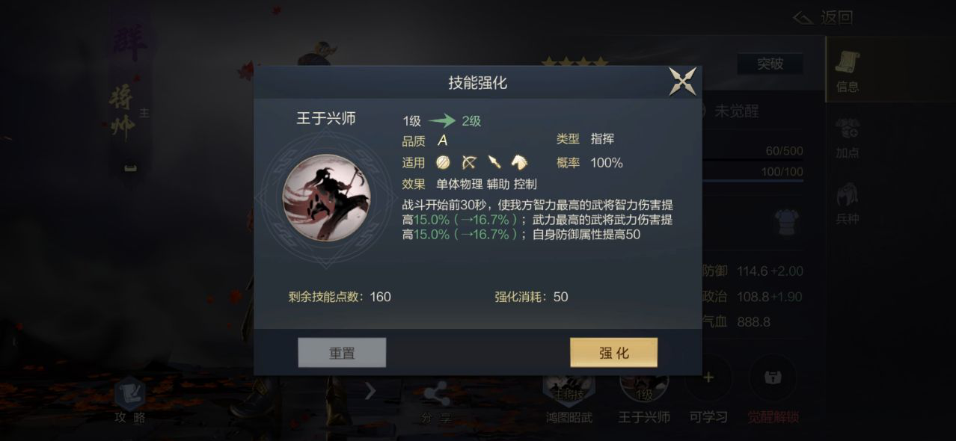The image size is (956, 441).
Task: Tap the 分享 share icon
Action: tap(436, 404)
